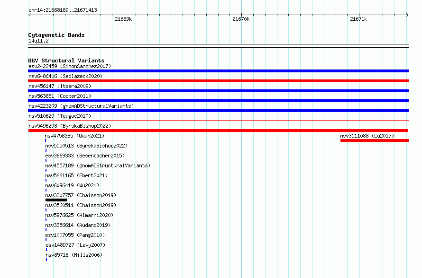The width and height of the screenshot is (422, 278).
Task: Select nsv5661165 (Ebert2021) label
Action: pos(76,175)
